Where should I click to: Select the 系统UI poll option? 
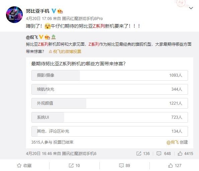(x=110, y=117)
